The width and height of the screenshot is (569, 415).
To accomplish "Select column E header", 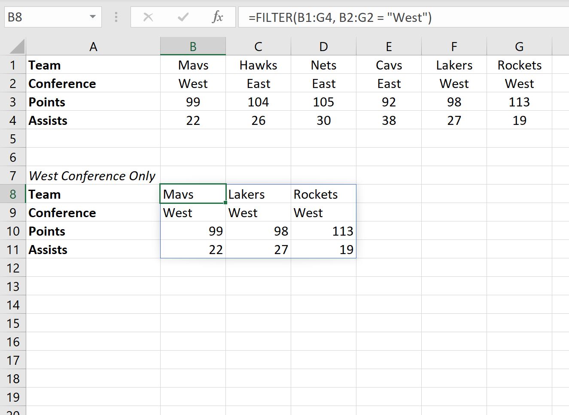I will click(389, 46).
